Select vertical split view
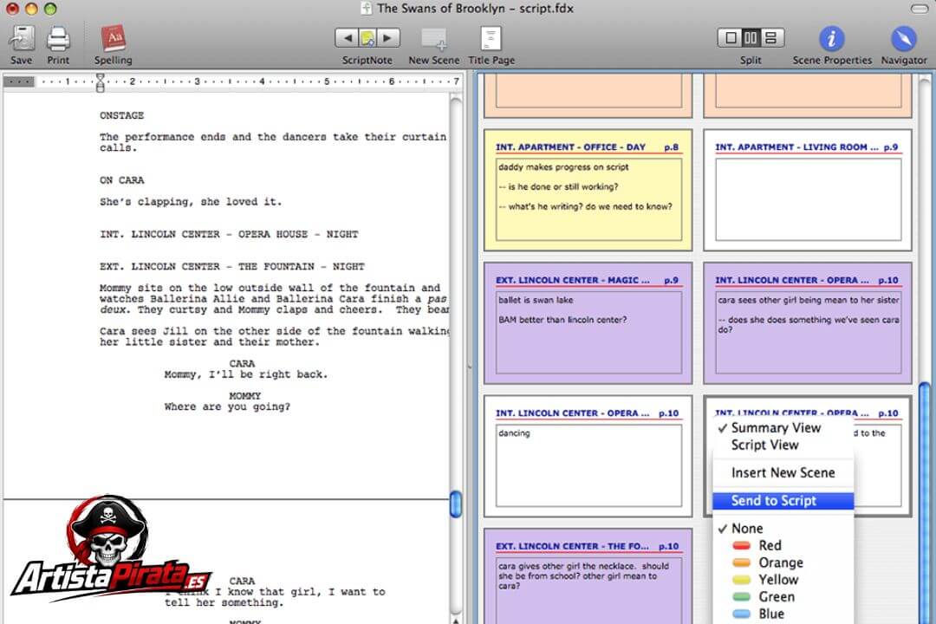The height and width of the screenshot is (624, 936). (x=751, y=38)
